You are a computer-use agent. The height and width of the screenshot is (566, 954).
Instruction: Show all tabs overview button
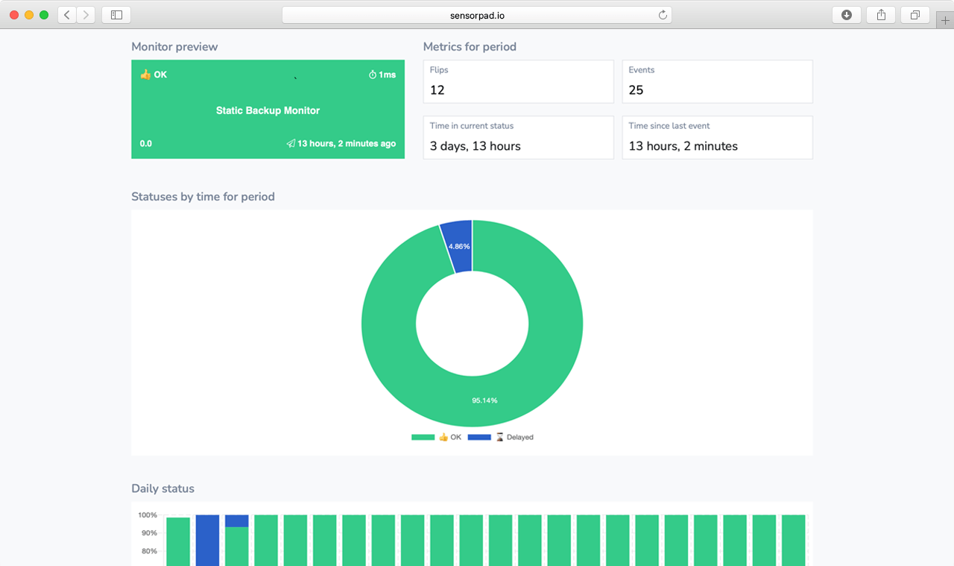[x=915, y=15]
